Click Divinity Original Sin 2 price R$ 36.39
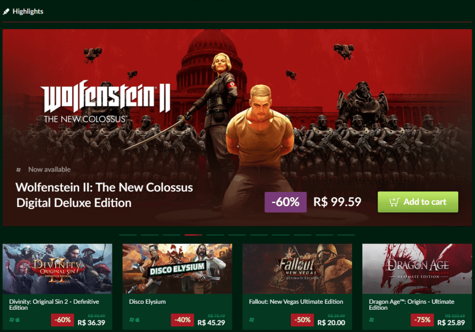This screenshot has width=475, height=332. click(91, 323)
